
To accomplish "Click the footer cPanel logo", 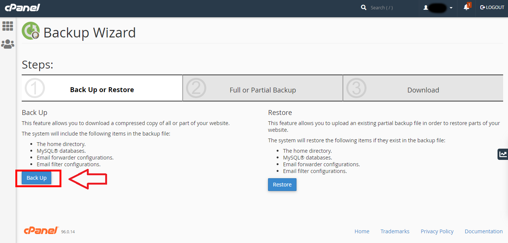I will (x=41, y=231).
